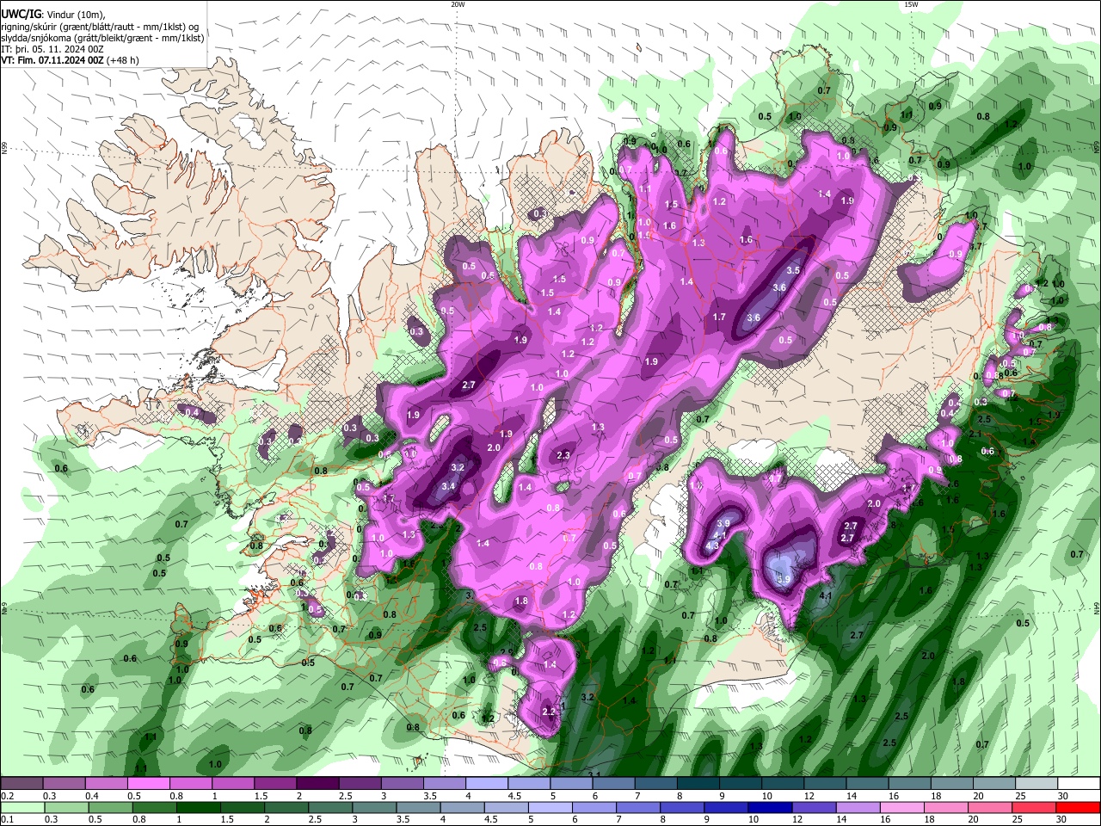The image size is (1101, 826).
Task: Click the deep blue rain swatch between 10 and 12
Action: point(769,808)
